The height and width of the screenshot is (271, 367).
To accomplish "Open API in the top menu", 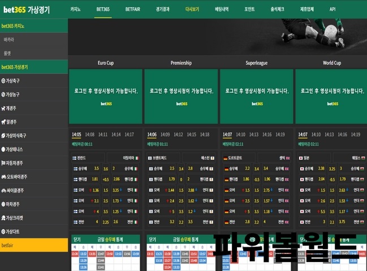I will pyautogui.click(x=333, y=10).
